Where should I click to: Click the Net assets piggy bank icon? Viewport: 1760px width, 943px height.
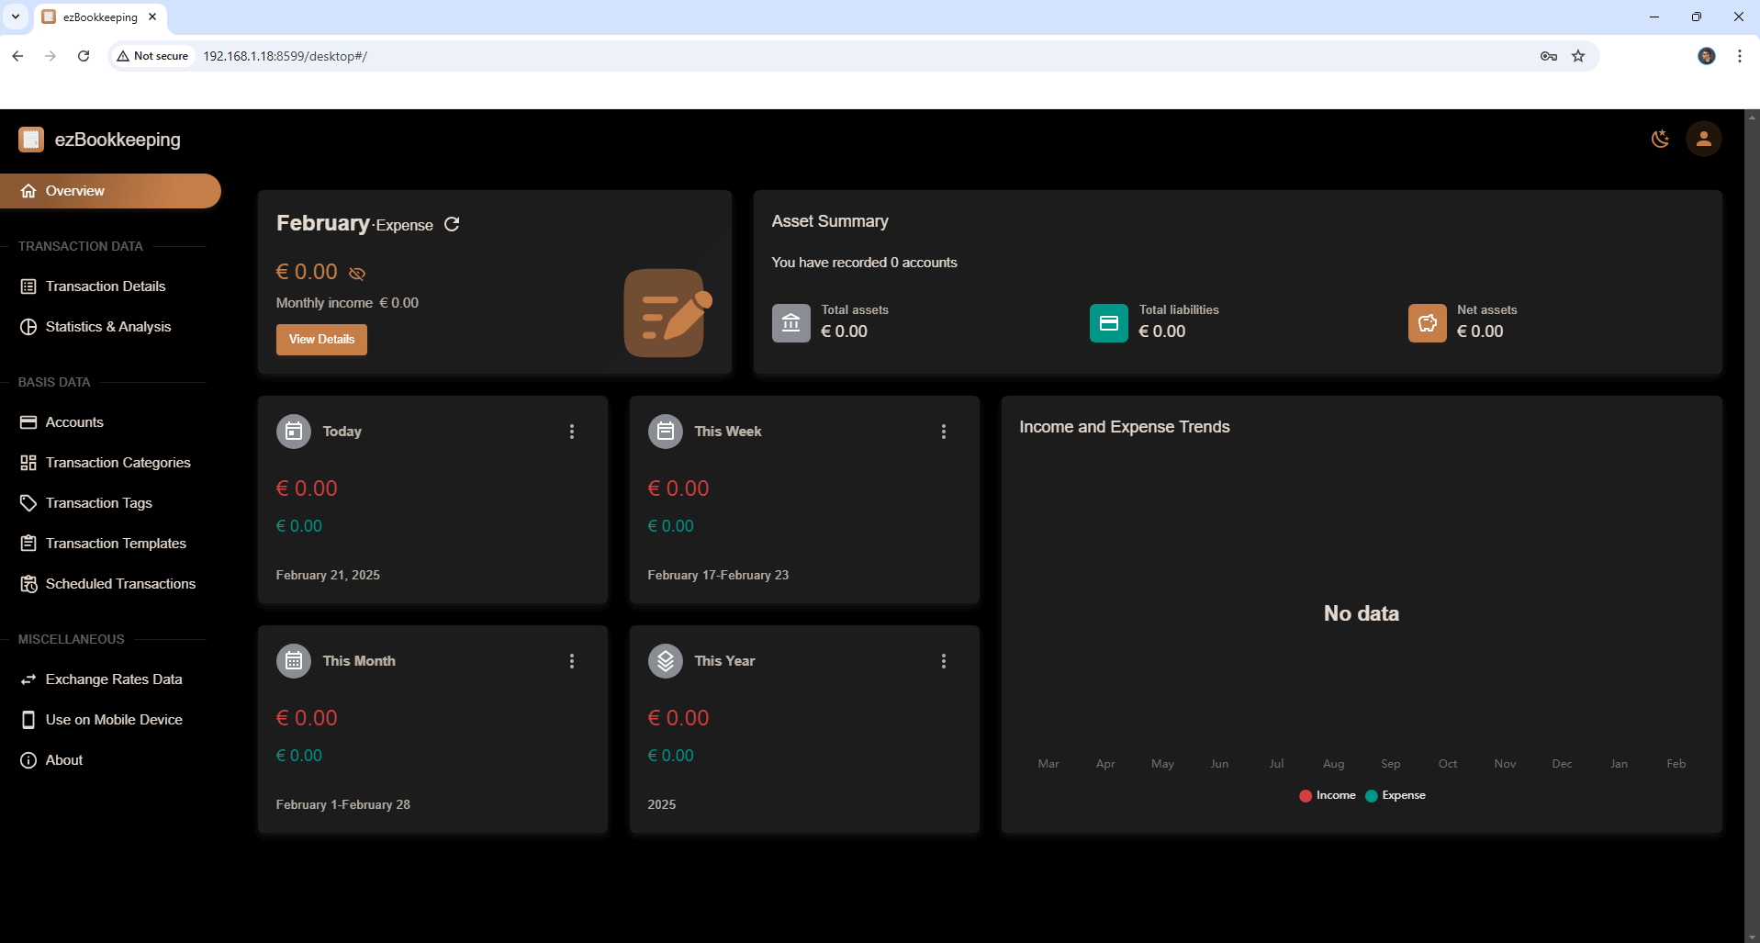[1428, 323]
